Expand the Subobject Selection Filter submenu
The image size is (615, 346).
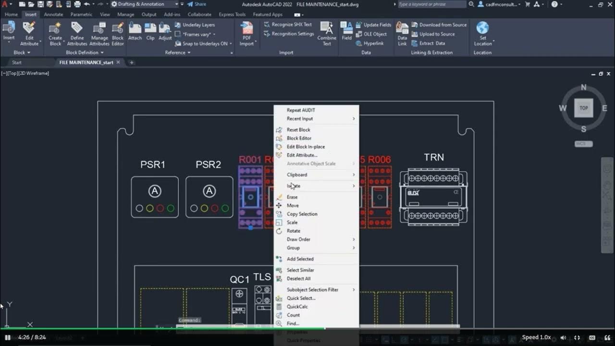[x=316, y=290]
